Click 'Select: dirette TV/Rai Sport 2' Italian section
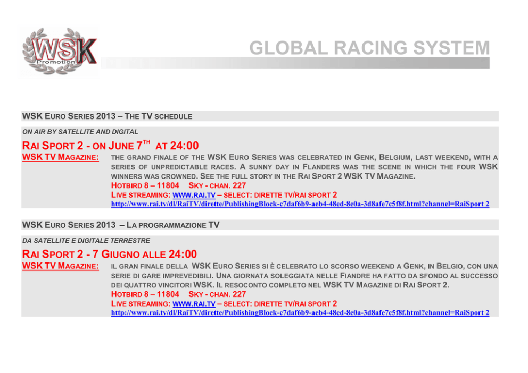 click(x=280, y=304)
